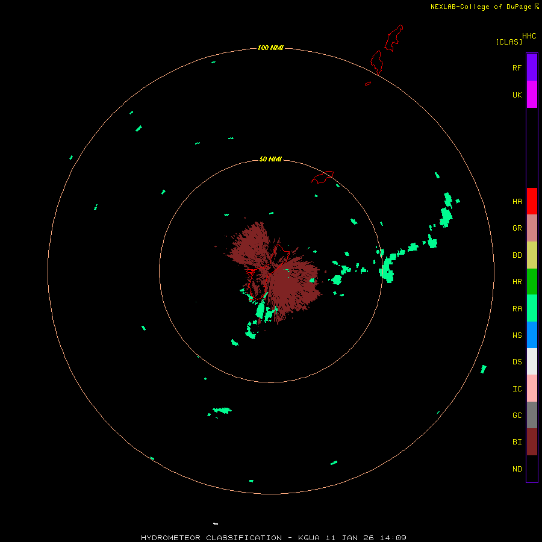542x542 pixels.
Task: Click the '[CLAS]' legend header
Action: tap(509, 42)
